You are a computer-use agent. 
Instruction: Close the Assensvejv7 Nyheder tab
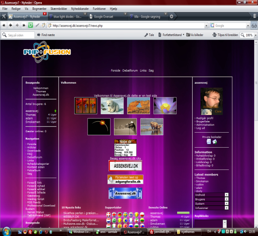pyautogui.click(x=45, y=14)
